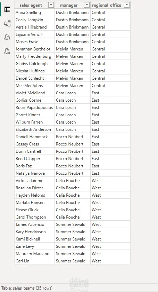Select the Carl Lin cell
Image resolution: width=158 pixels, height=292 pixels.
pyautogui.click(x=35, y=261)
